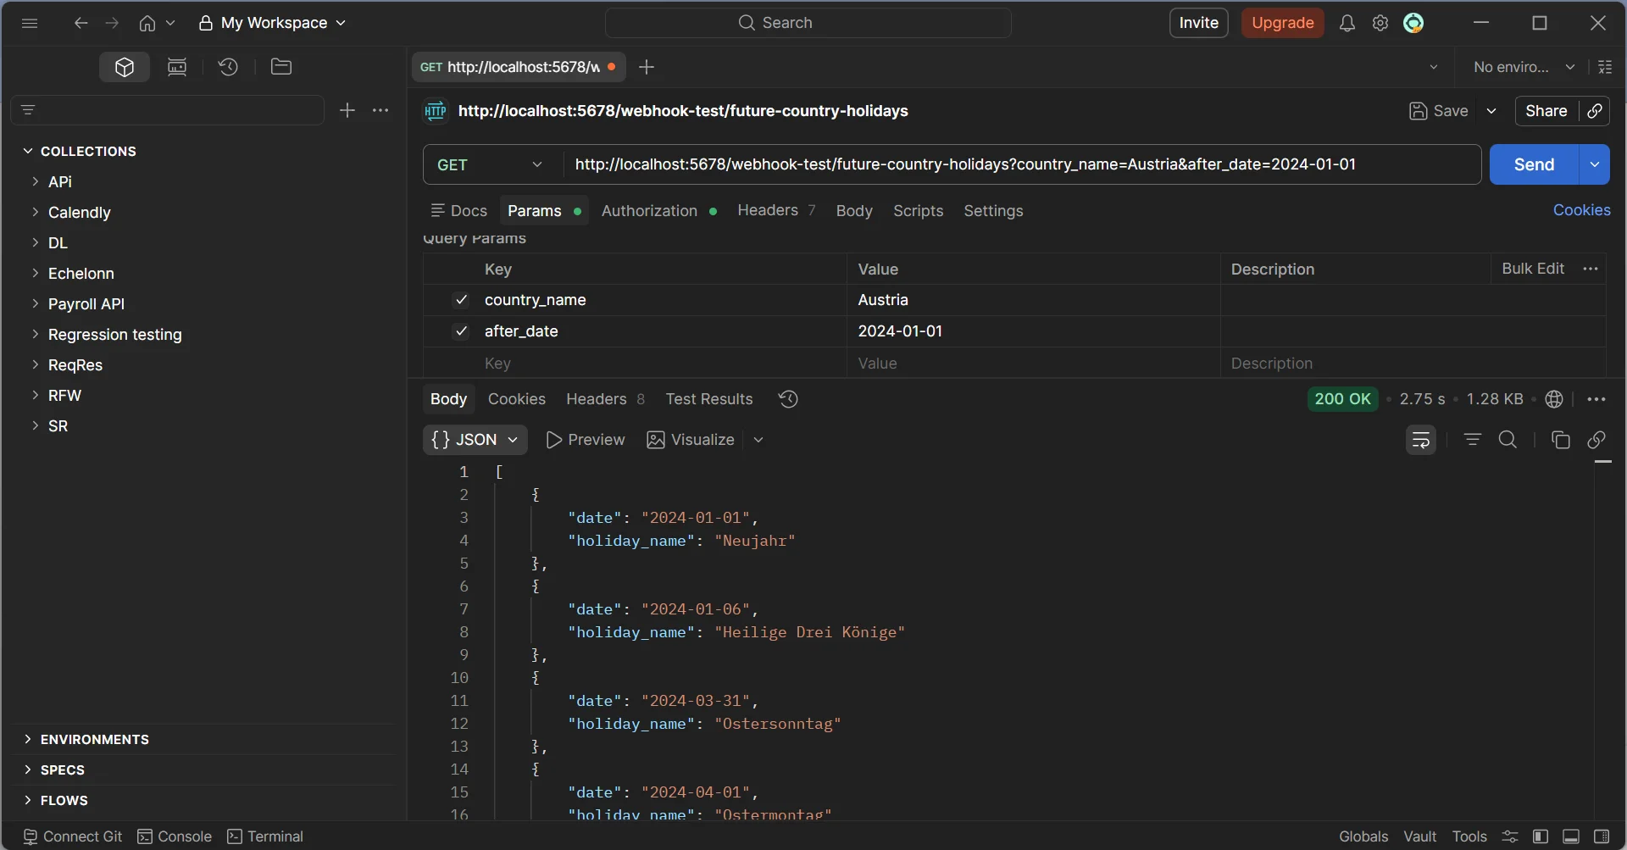Click the request URL input field

coord(1021,164)
